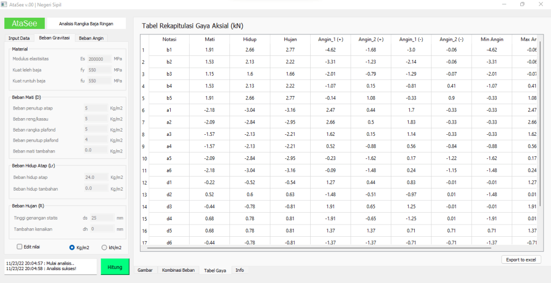Screen dimensions: 551x283
Task: Switch to the Gambar tab
Action: (145, 270)
